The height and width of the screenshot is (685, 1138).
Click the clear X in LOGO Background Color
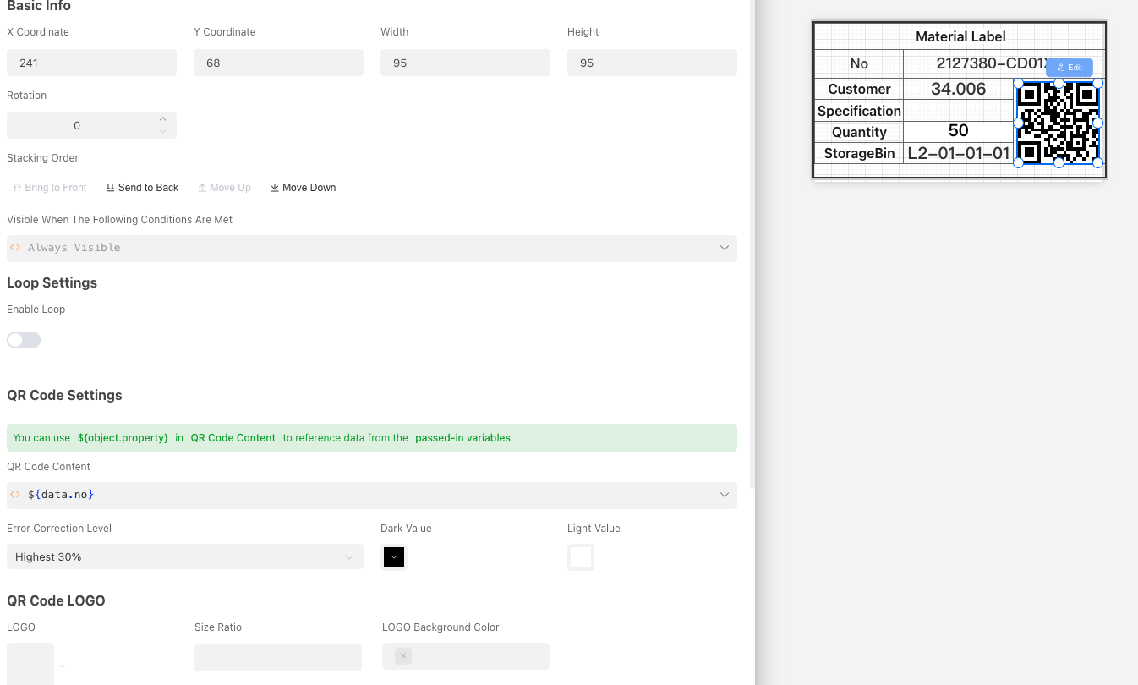click(x=403, y=656)
